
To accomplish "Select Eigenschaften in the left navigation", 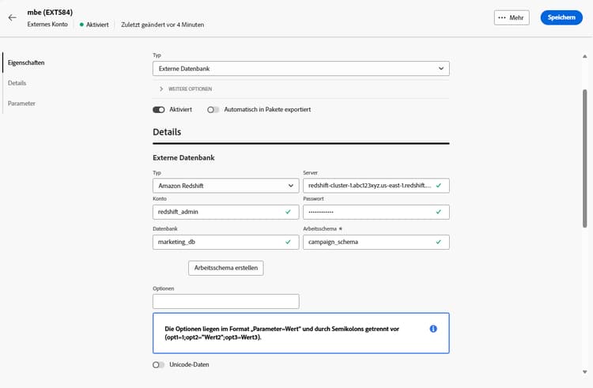I will (x=26, y=62).
